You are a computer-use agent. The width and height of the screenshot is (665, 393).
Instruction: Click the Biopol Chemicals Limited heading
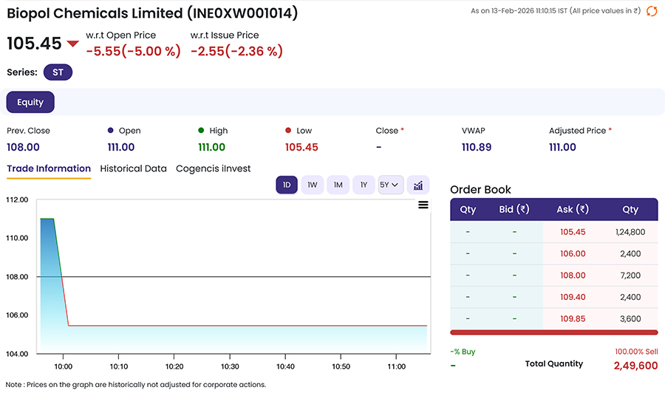[x=152, y=13]
